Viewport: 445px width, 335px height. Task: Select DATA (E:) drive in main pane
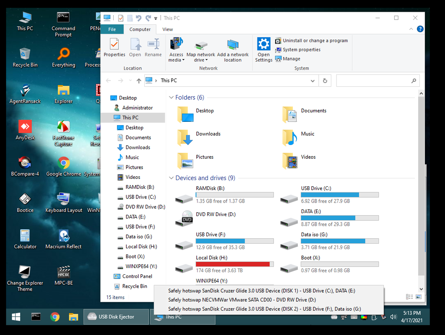pyautogui.click(x=329, y=218)
